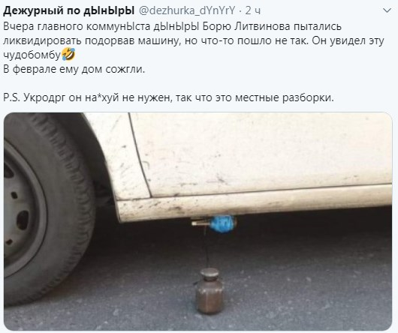
Task: Open the Дежурный по дЫнЫрЫ profile name
Action: coord(69,10)
